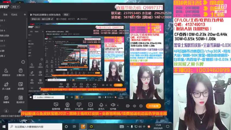Switch to orange companion app on taskbar
Screen dimensions: 231x130
tap(83, 127)
